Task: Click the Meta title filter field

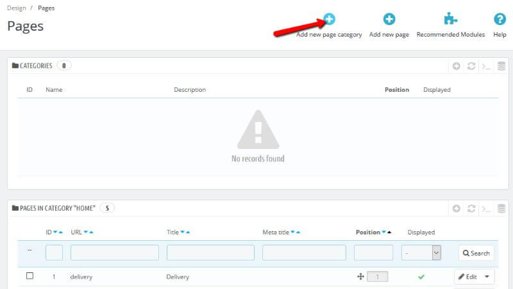Action: [x=304, y=252]
